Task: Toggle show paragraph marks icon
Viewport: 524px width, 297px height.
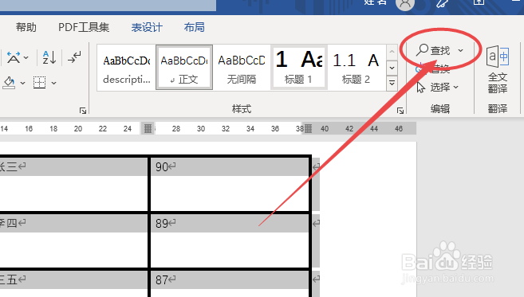Action: (x=74, y=57)
